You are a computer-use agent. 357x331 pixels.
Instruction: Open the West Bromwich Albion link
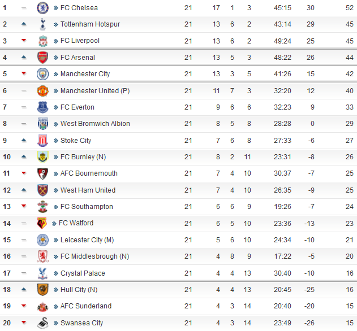pyautogui.click(x=95, y=124)
